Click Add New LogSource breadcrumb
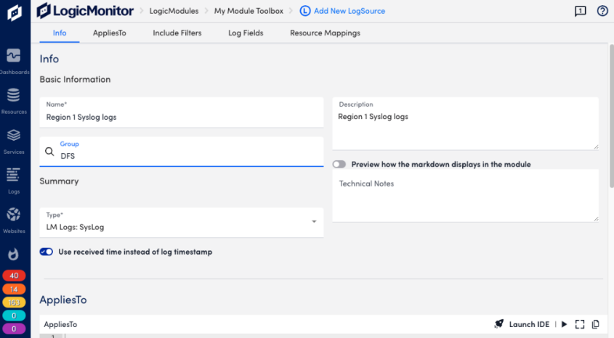 click(x=350, y=11)
